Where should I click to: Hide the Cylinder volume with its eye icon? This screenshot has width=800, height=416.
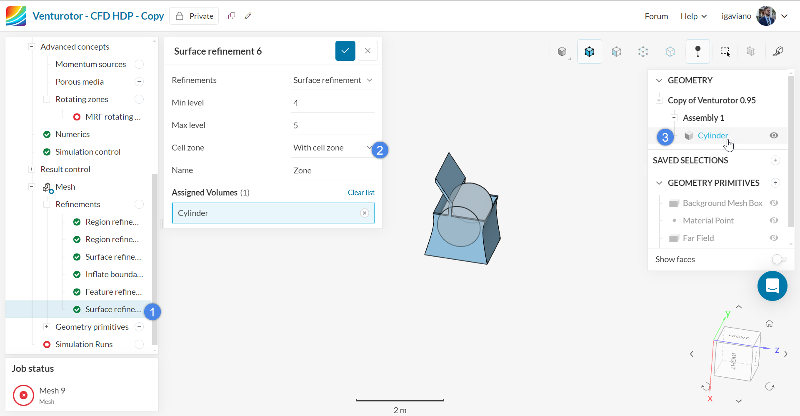pos(774,135)
